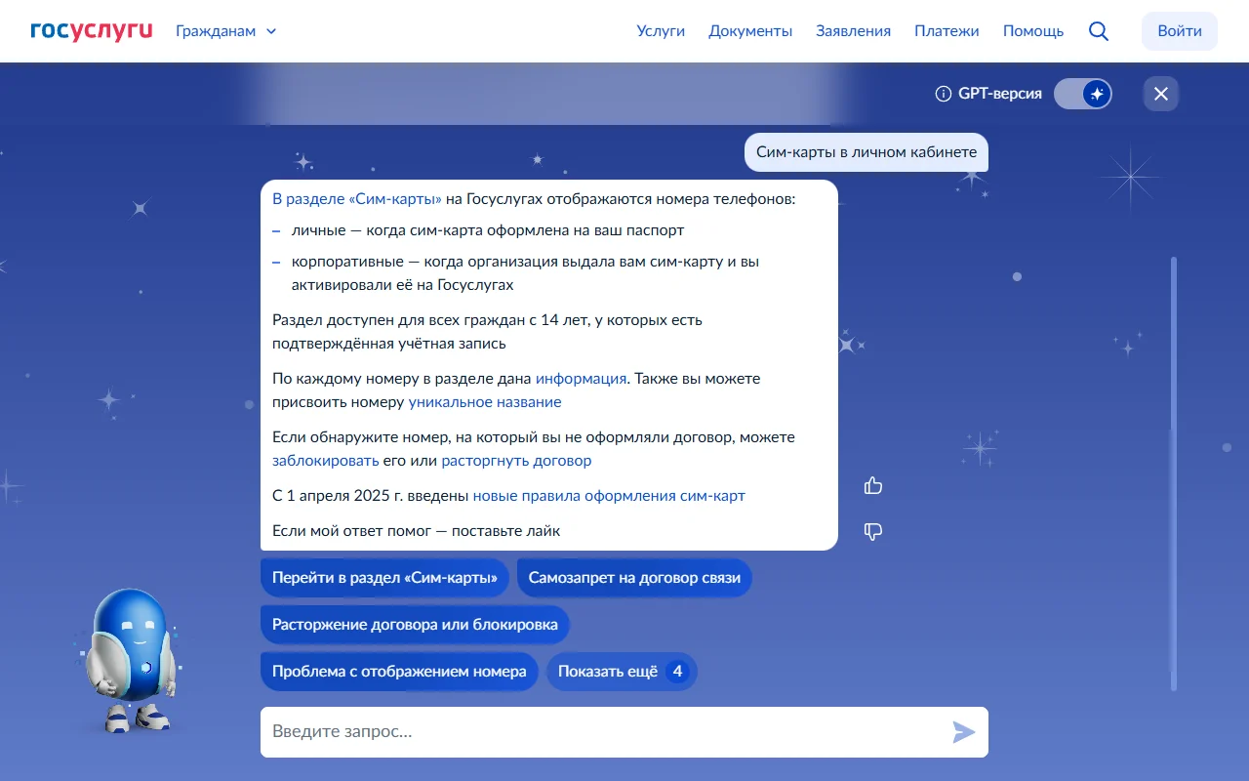
Task: Dislike the answer with thumbs down
Action: coord(873,531)
